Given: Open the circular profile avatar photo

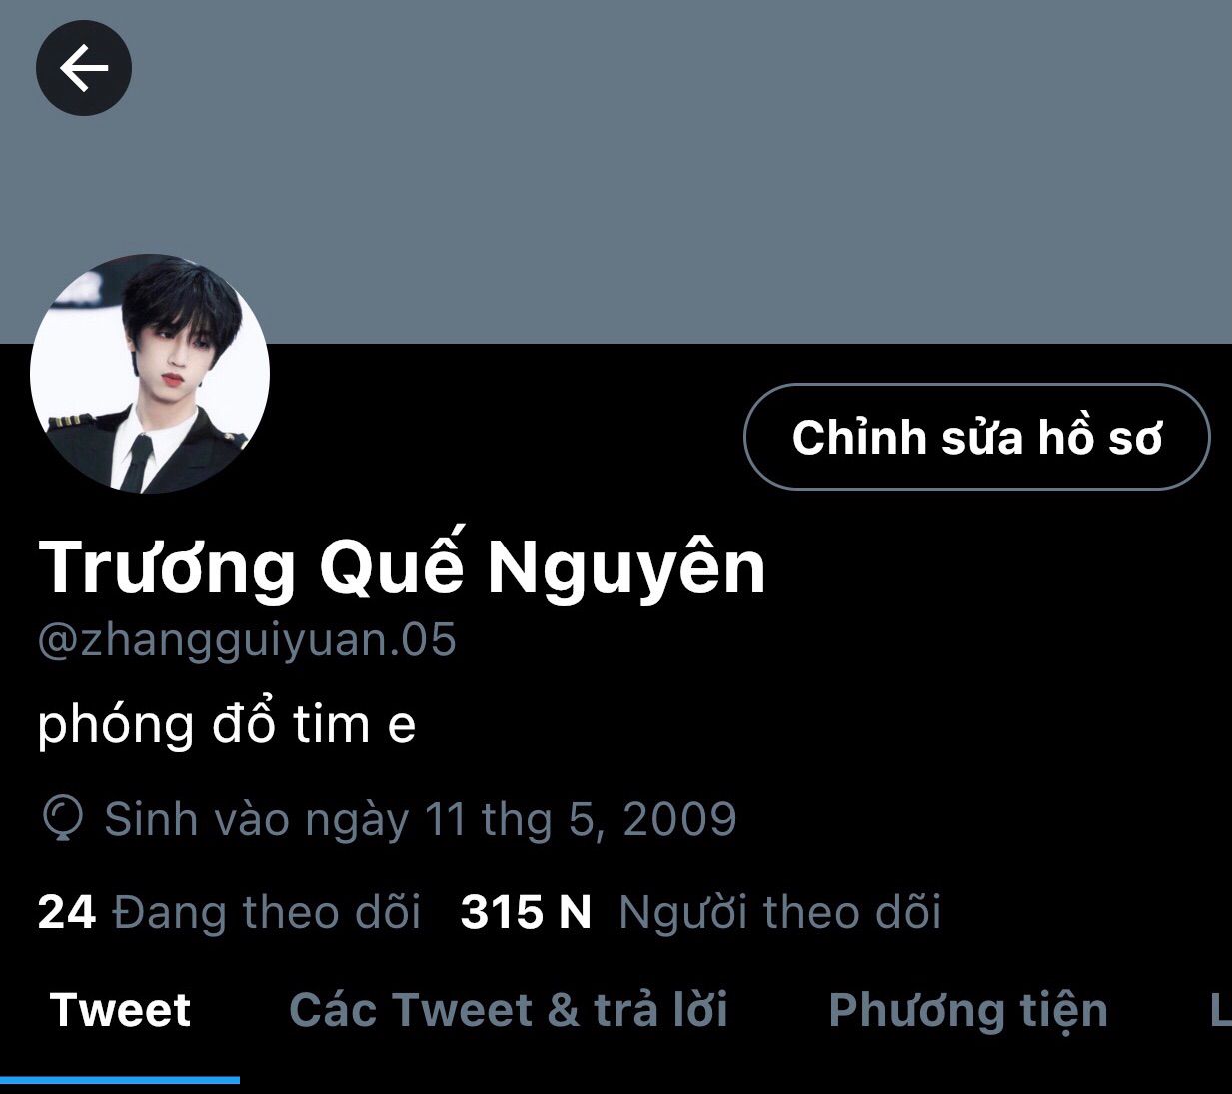Looking at the screenshot, I should (x=150, y=373).
